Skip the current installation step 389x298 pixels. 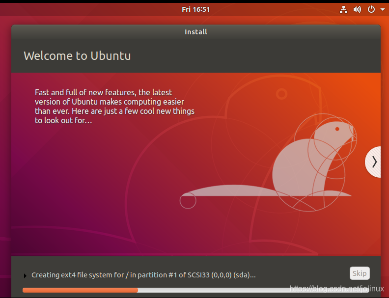360,273
